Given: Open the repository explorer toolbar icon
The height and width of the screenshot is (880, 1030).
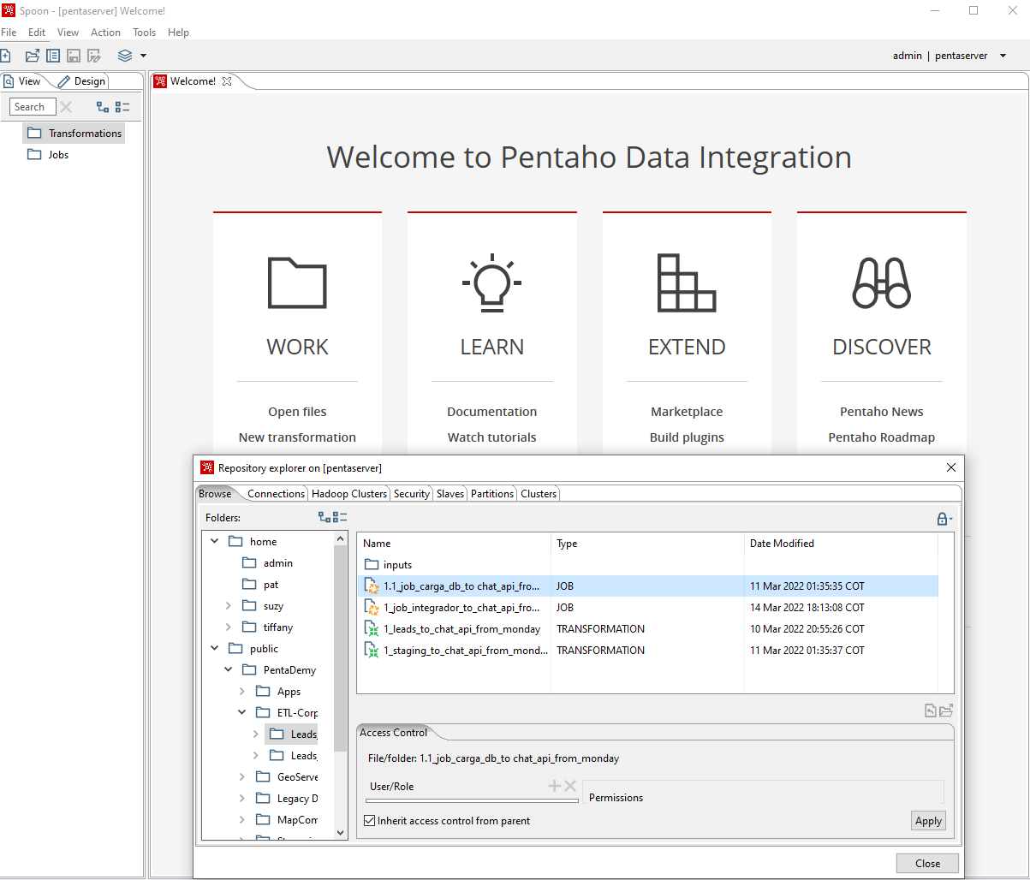Looking at the screenshot, I should click(x=53, y=56).
